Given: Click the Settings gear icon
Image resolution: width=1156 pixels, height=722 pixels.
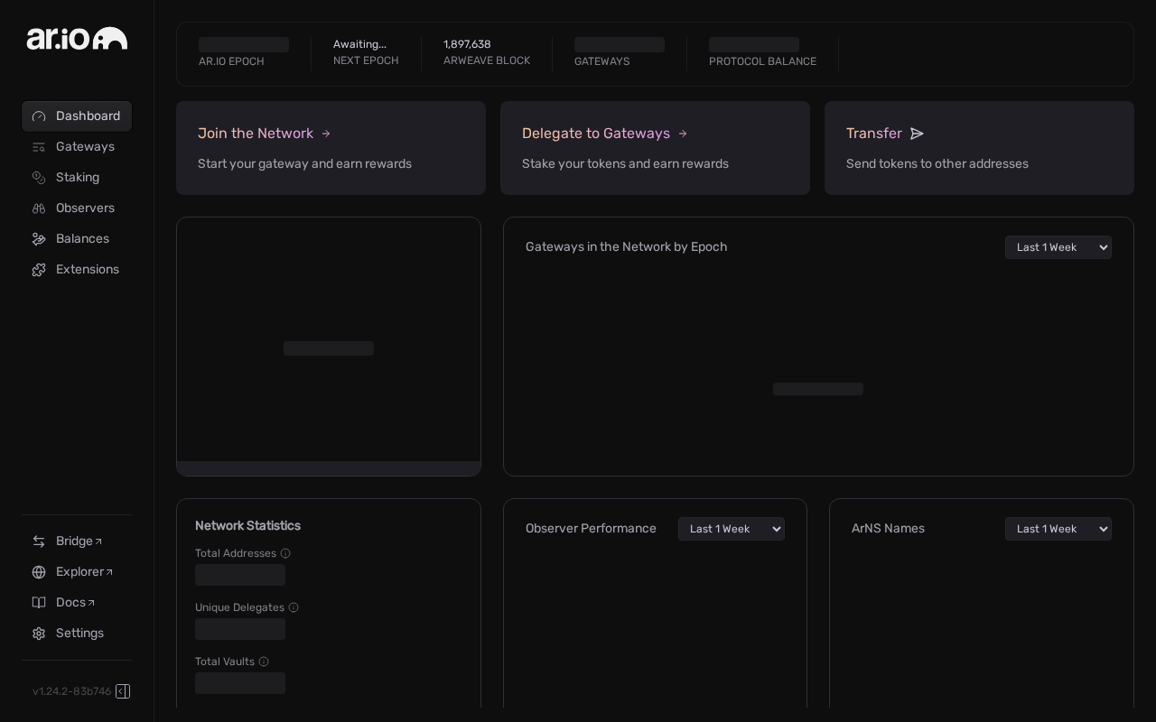Looking at the screenshot, I should pyautogui.click(x=39, y=634).
